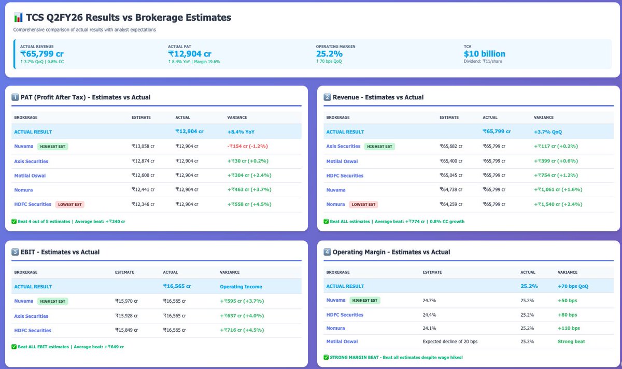Click Nuvama PAT estimate '₹13,058 cr'
Image resolution: width=622 pixels, height=369 pixels.
(x=143, y=146)
